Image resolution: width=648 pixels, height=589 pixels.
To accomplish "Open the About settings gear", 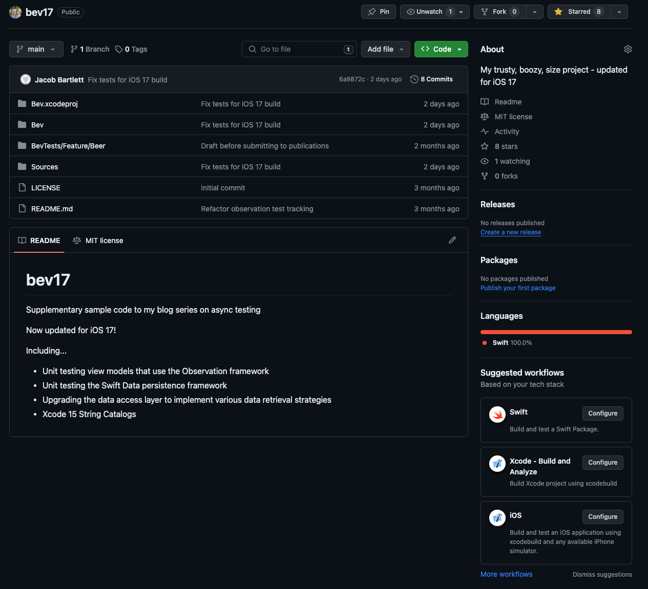I will click(x=628, y=49).
